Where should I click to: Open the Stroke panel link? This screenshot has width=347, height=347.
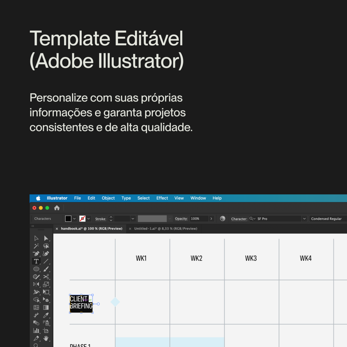(101, 219)
